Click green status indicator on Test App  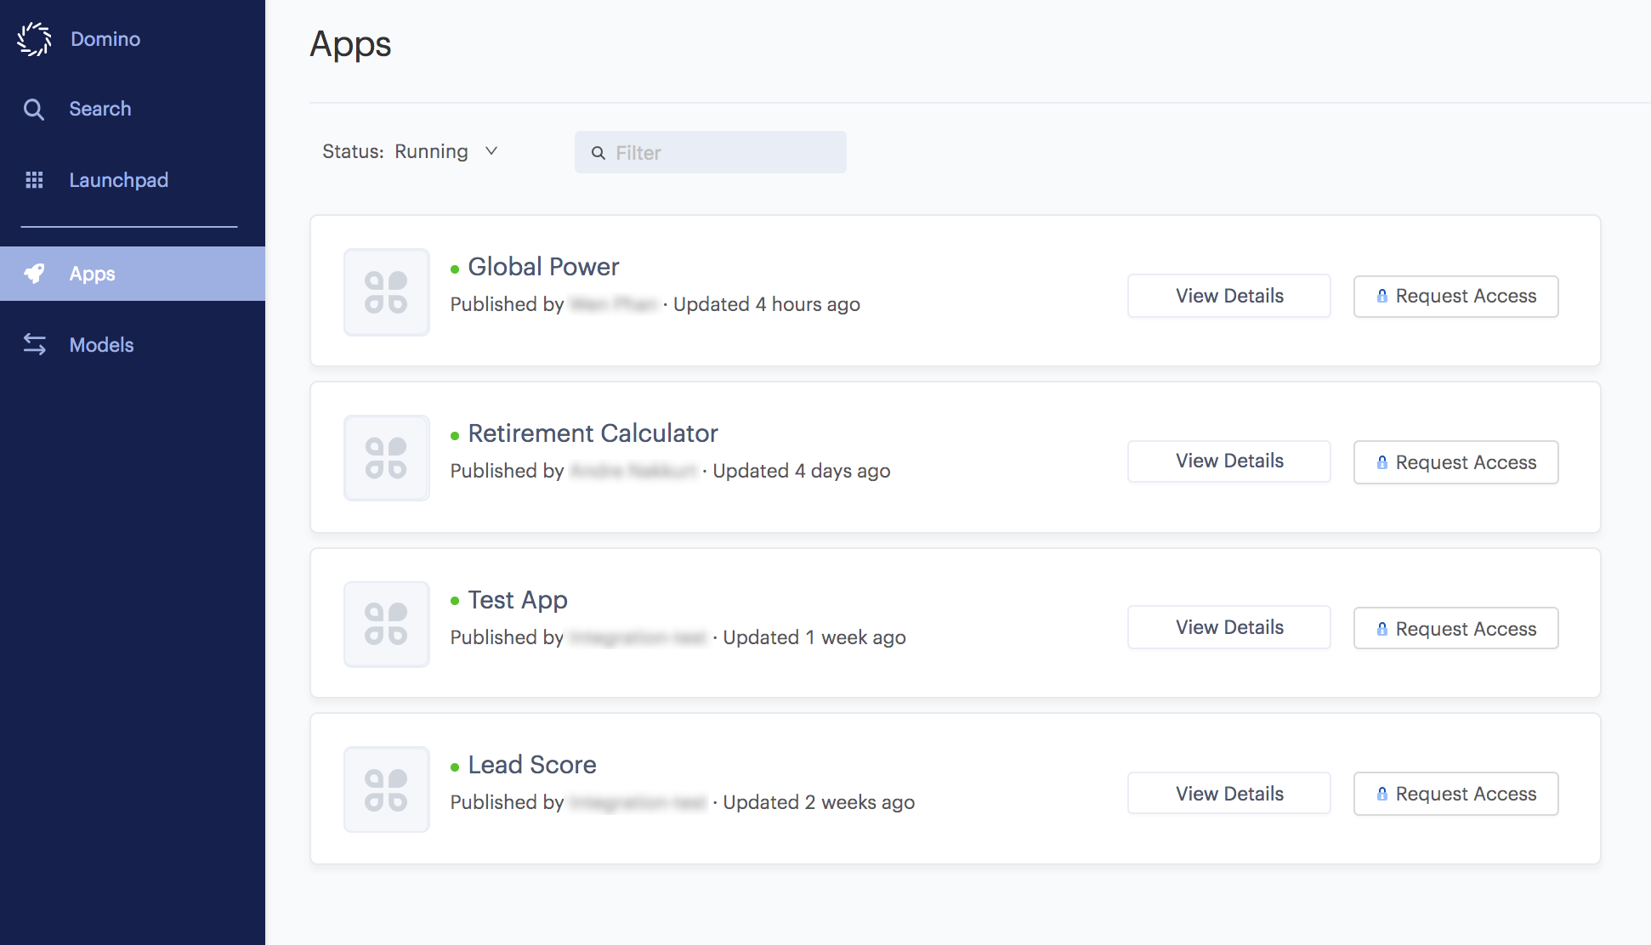point(454,598)
